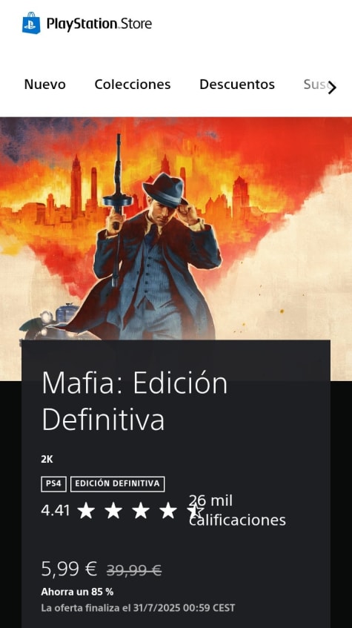Click the crossed-out 39,99 € original price

point(134,570)
